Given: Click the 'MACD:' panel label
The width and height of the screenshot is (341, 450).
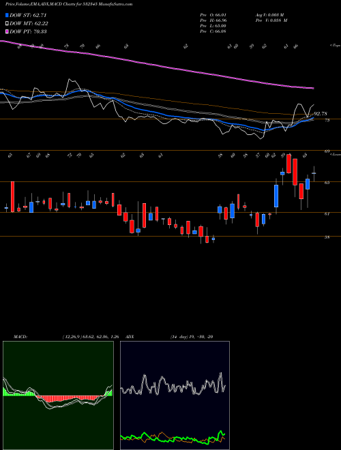Looking at the screenshot, I should pos(20,337).
